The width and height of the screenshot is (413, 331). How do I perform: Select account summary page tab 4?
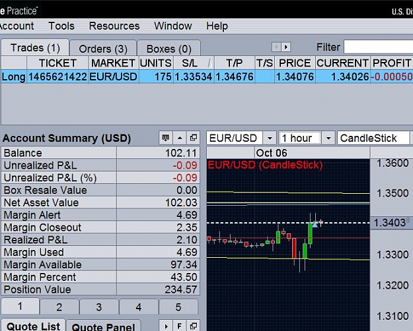(x=139, y=307)
